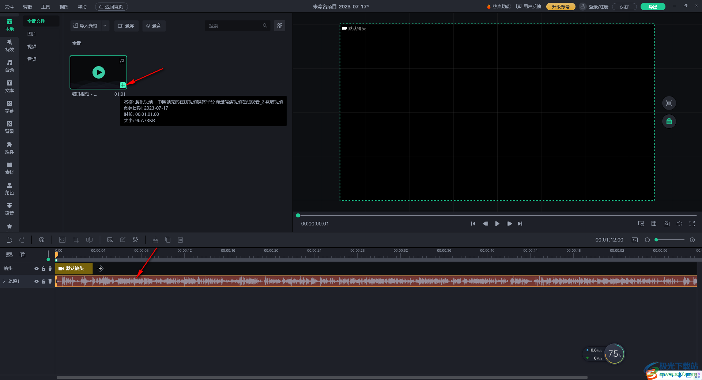Open the 语音 voice panel

click(10, 209)
